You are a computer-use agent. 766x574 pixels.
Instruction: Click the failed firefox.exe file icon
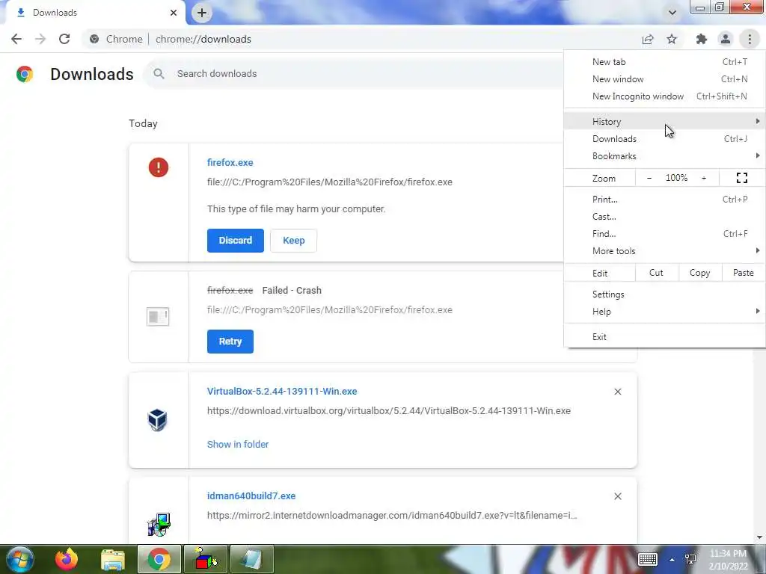pos(158,317)
